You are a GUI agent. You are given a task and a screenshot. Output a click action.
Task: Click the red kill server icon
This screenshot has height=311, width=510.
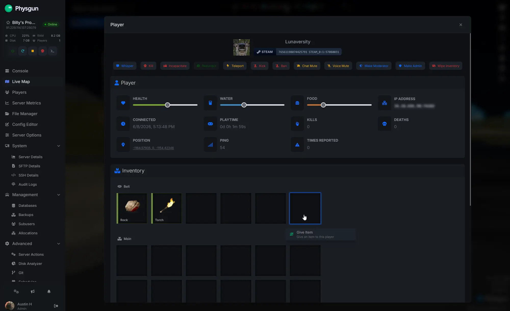(43, 51)
